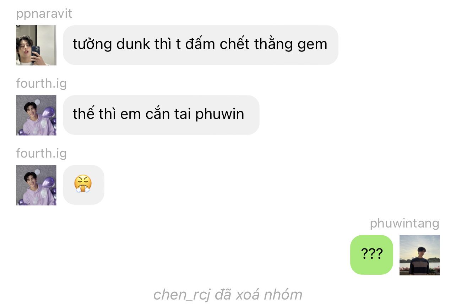Select the 'thế thì em cắn tai phuwin' bubble
The height and width of the screenshot is (307, 456).
coord(161,115)
